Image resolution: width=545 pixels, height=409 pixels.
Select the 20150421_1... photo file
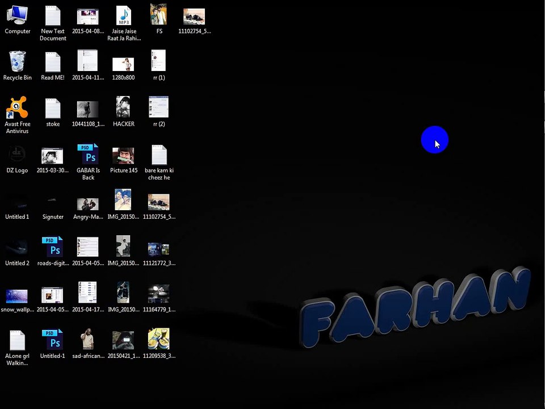tap(123, 345)
